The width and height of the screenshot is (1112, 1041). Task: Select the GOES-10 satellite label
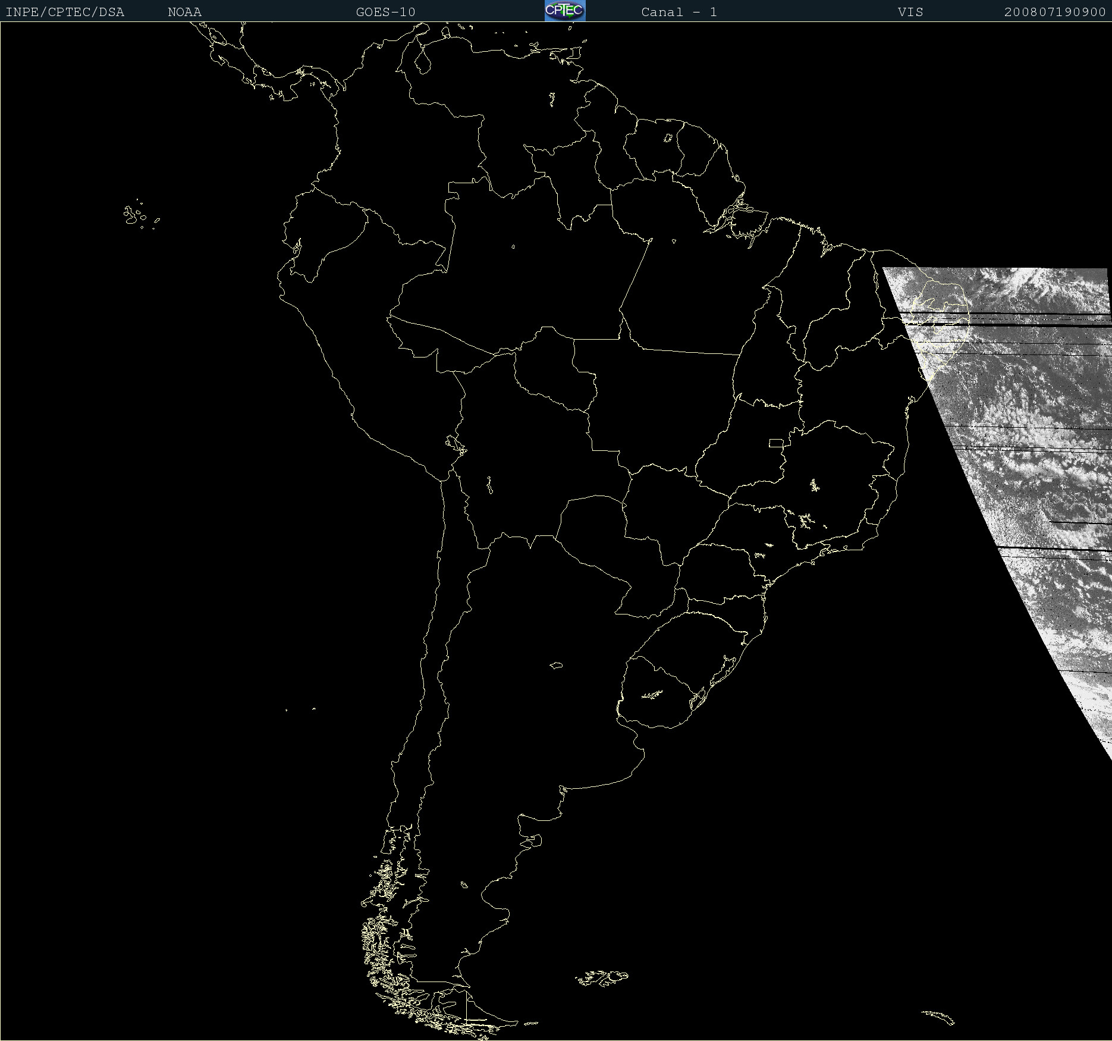(385, 12)
